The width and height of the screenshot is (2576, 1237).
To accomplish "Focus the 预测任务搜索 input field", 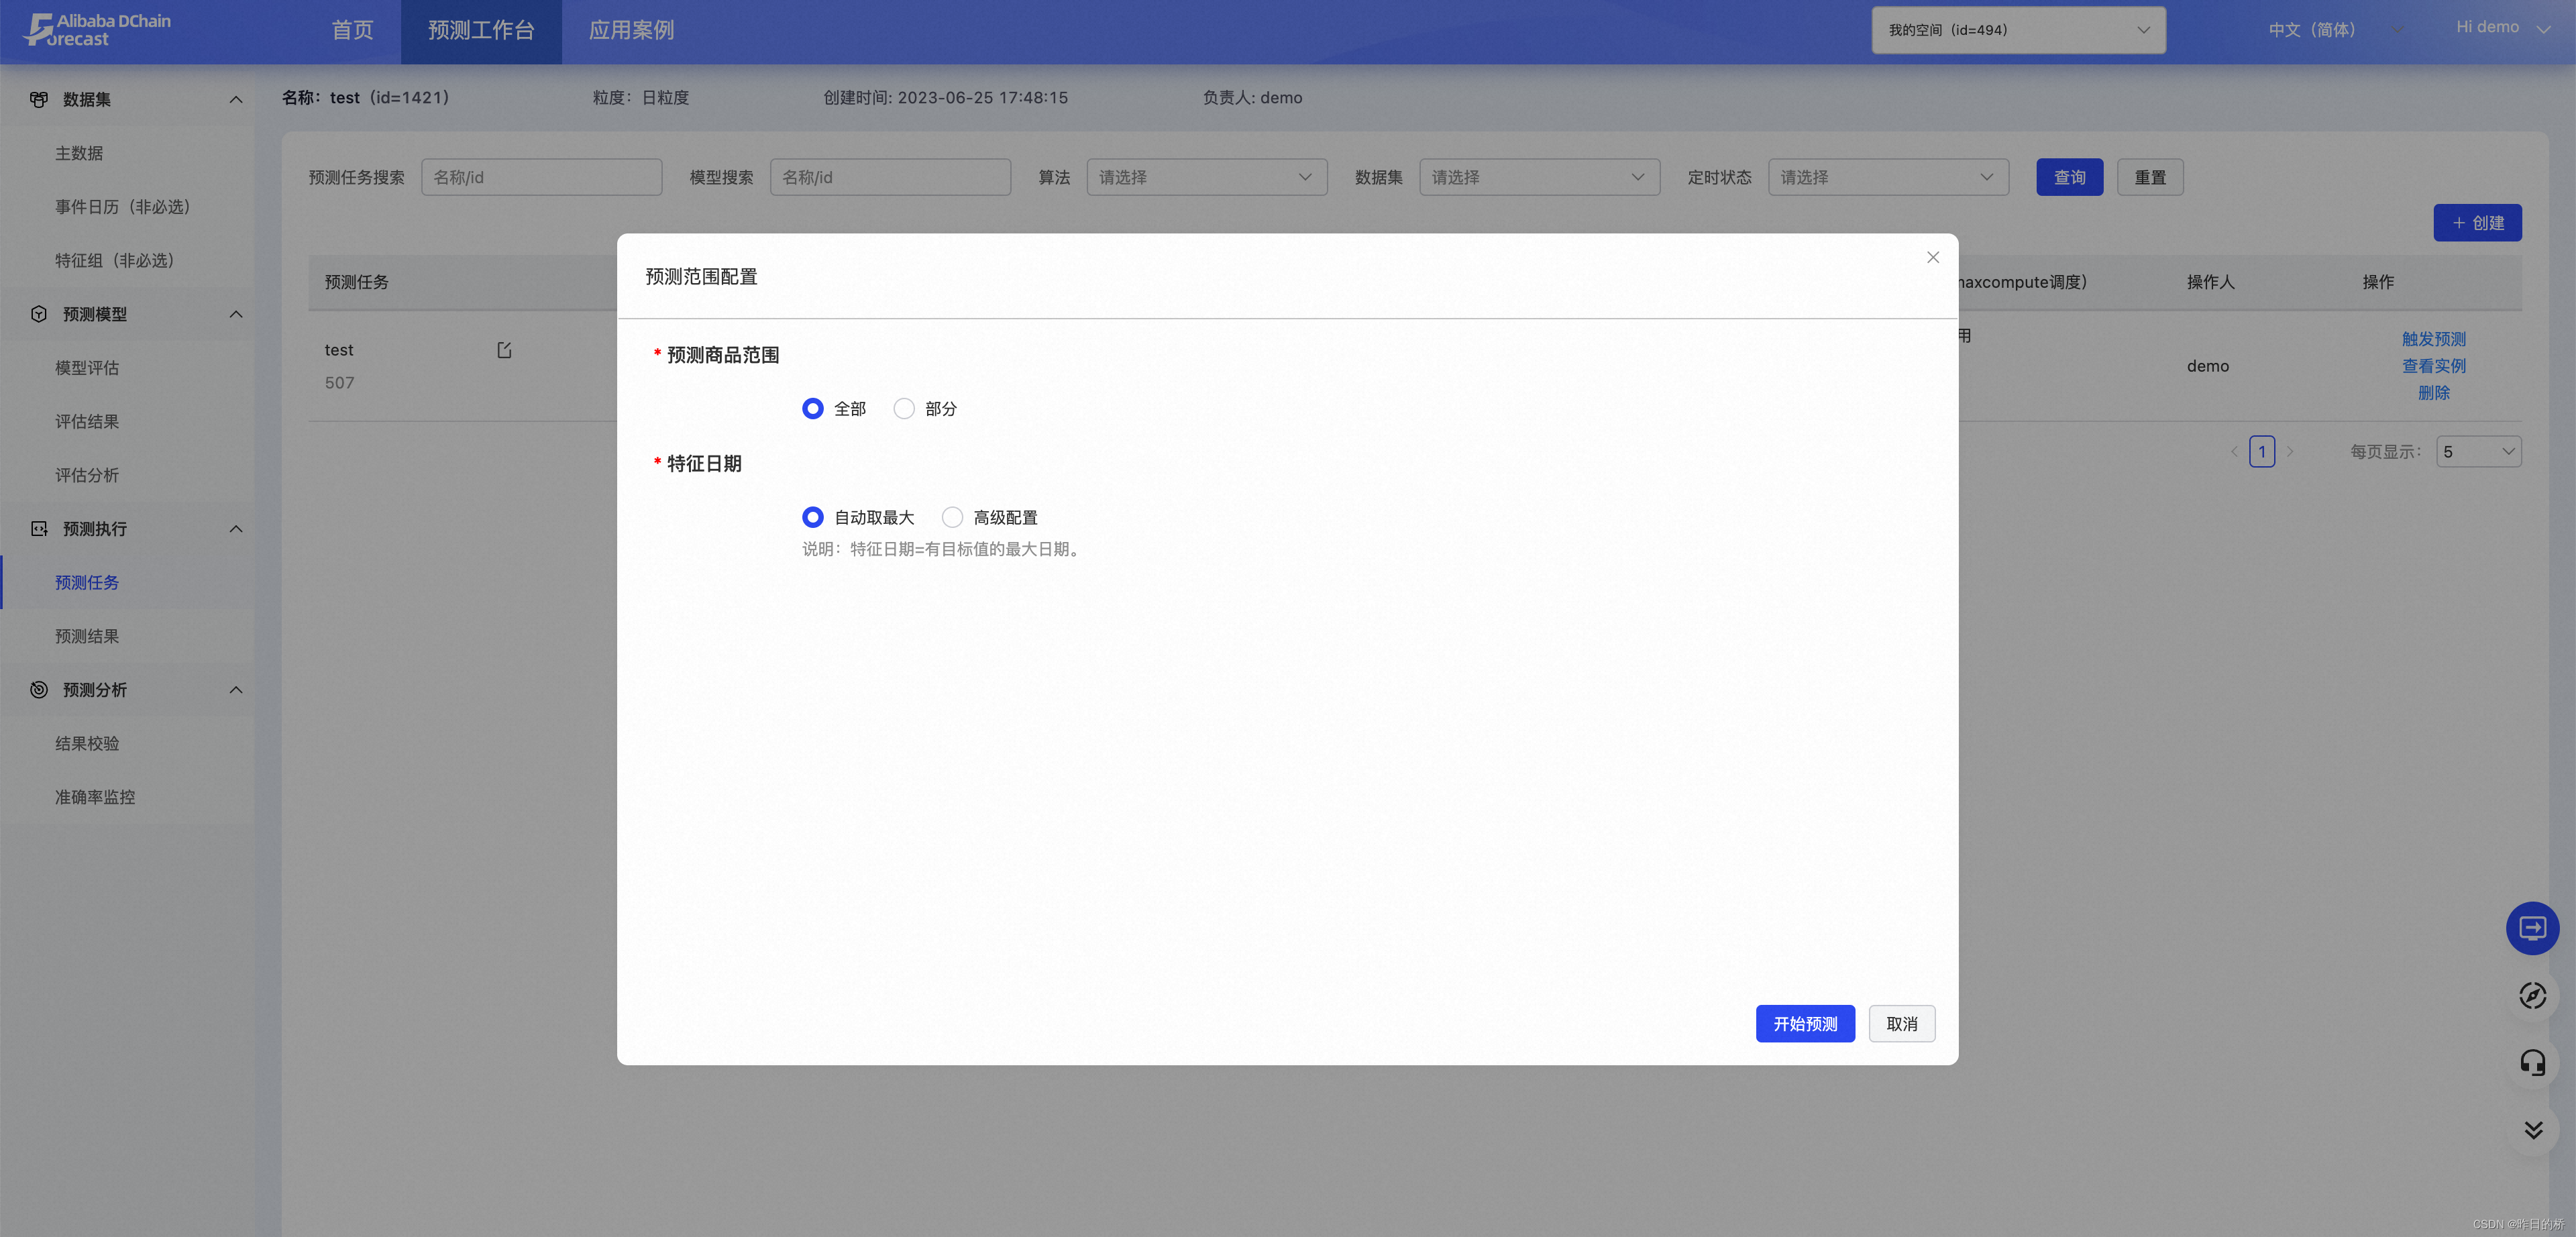I will pyautogui.click(x=541, y=177).
